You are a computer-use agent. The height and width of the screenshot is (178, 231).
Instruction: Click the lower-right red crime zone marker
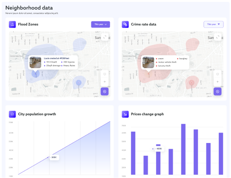(x=192, y=82)
